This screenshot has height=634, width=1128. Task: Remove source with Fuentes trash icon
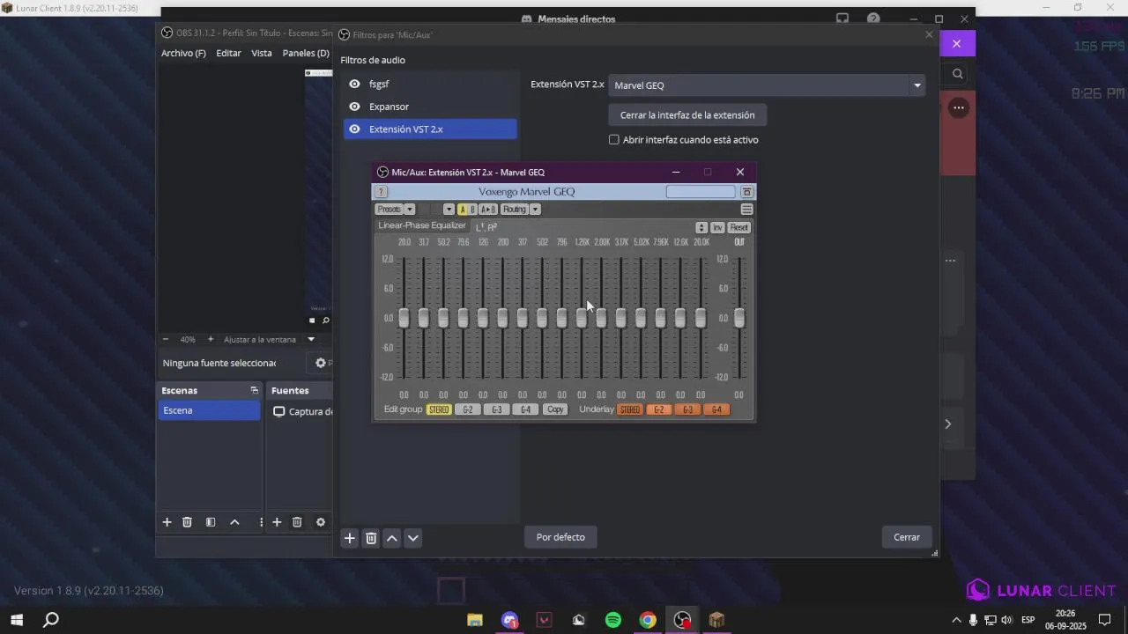click(x=297, y=522)
